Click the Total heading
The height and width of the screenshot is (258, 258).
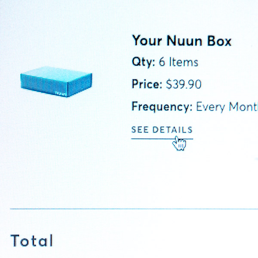(32, 241)
